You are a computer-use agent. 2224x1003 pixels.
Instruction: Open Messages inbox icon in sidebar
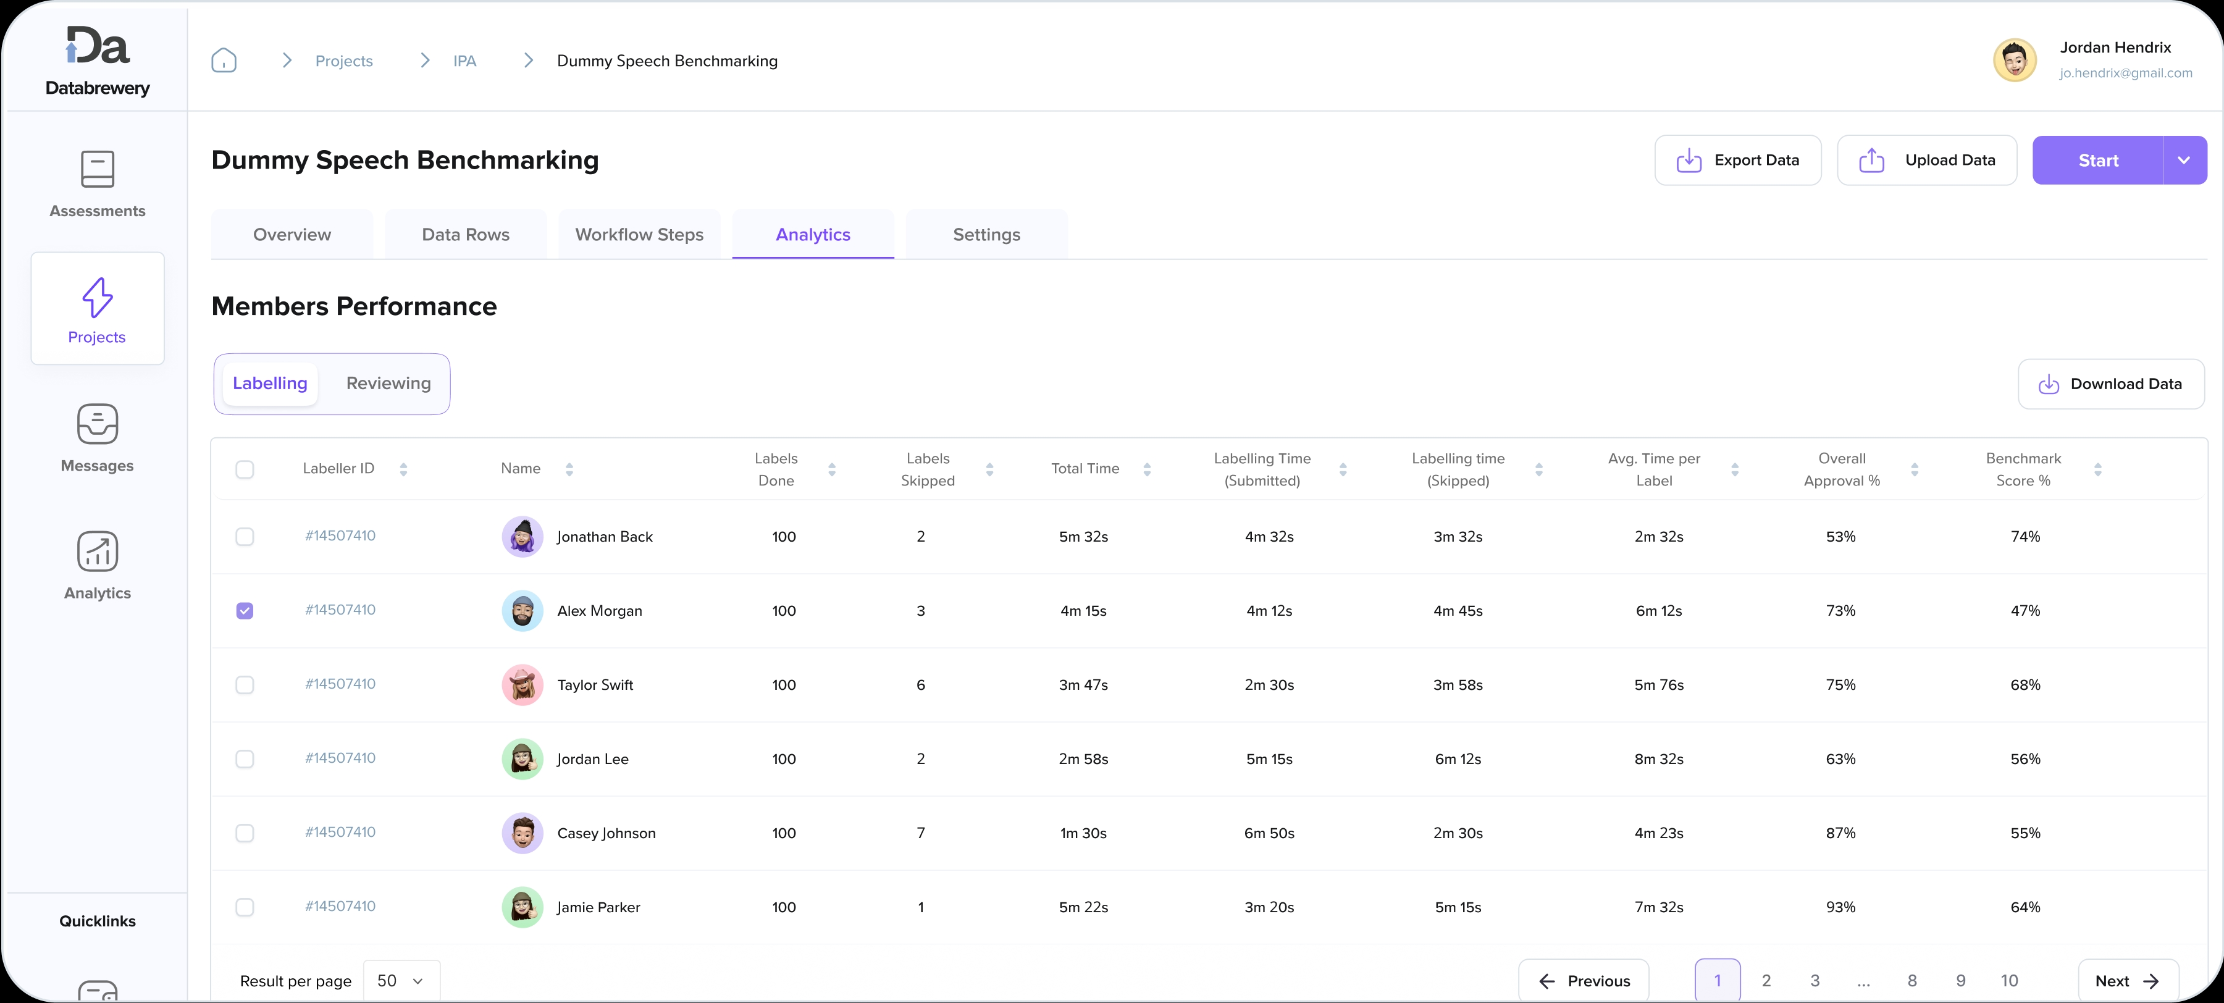(x=98, y=424)
